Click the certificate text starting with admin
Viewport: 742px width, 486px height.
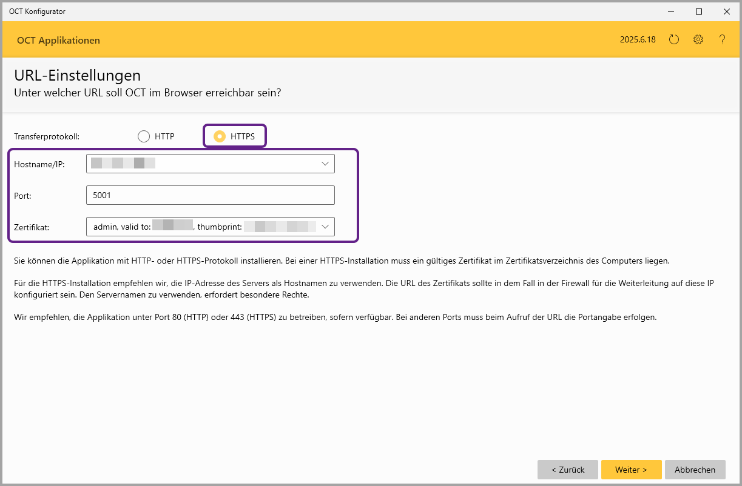[x=121, y=227]
